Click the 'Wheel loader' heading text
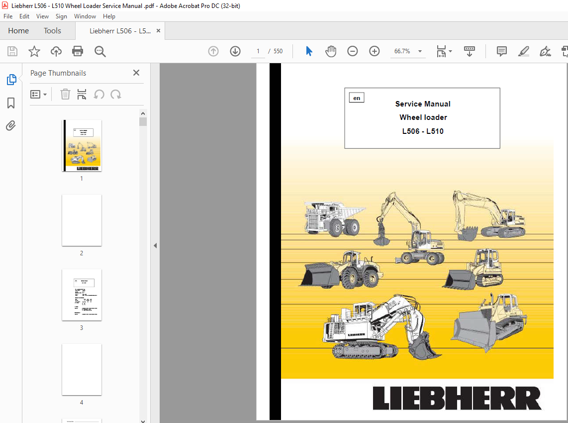This screenshot has width=568, height=423. pyautogui.click(x=423, y=117)
